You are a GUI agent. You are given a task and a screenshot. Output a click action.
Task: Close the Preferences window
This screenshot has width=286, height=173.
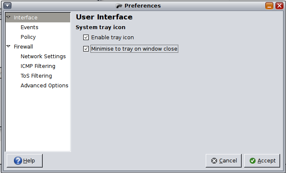pyautogui.click(x=279, y=5)
